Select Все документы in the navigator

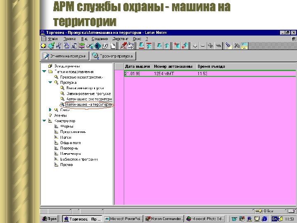click(x=67, y=66)
